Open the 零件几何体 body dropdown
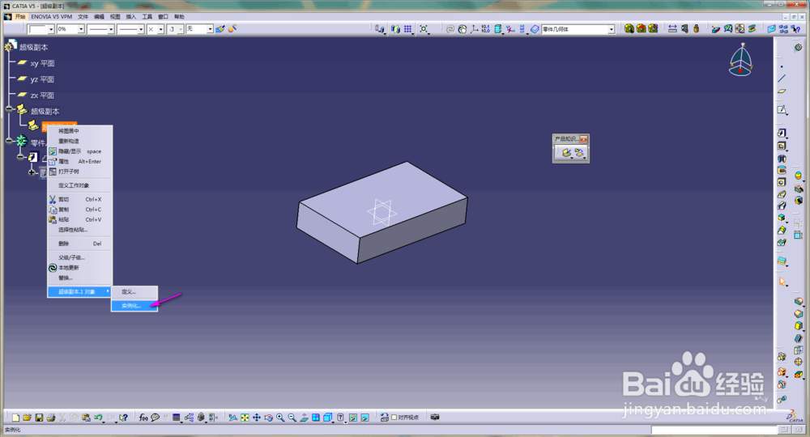The width and height of the screenshot is (810, 437). tap(611, 29)
